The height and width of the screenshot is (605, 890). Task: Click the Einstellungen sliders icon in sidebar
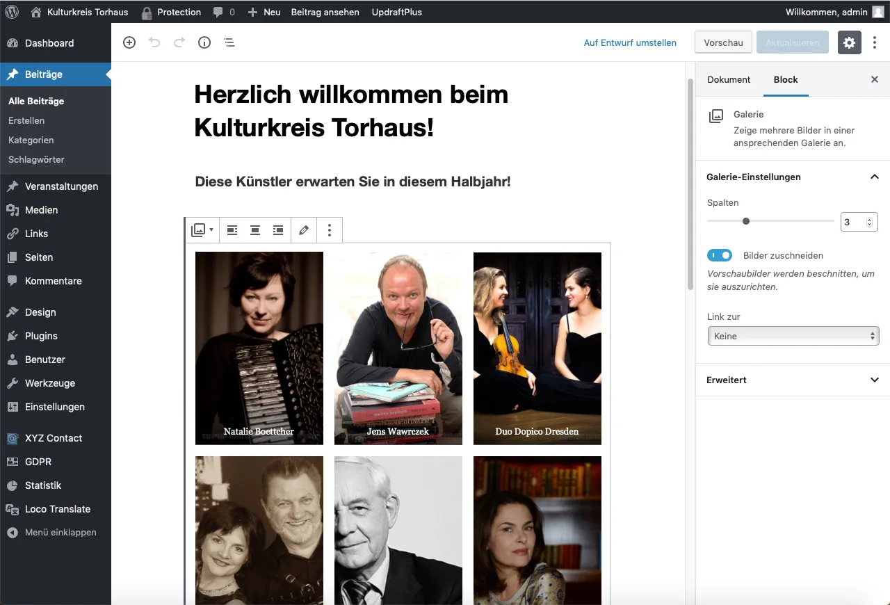coord(13,407)
